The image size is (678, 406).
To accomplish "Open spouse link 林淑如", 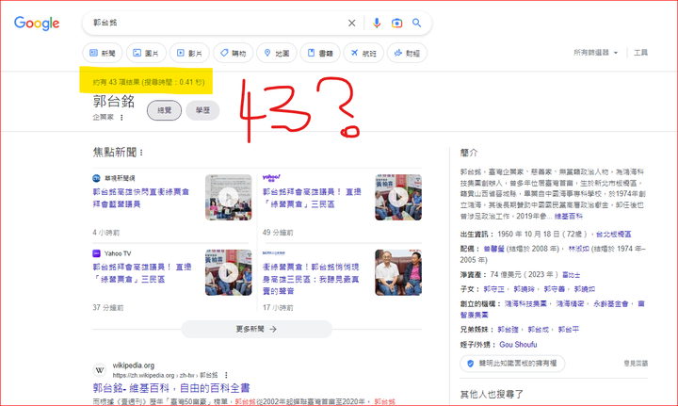I will pos(578,249).
